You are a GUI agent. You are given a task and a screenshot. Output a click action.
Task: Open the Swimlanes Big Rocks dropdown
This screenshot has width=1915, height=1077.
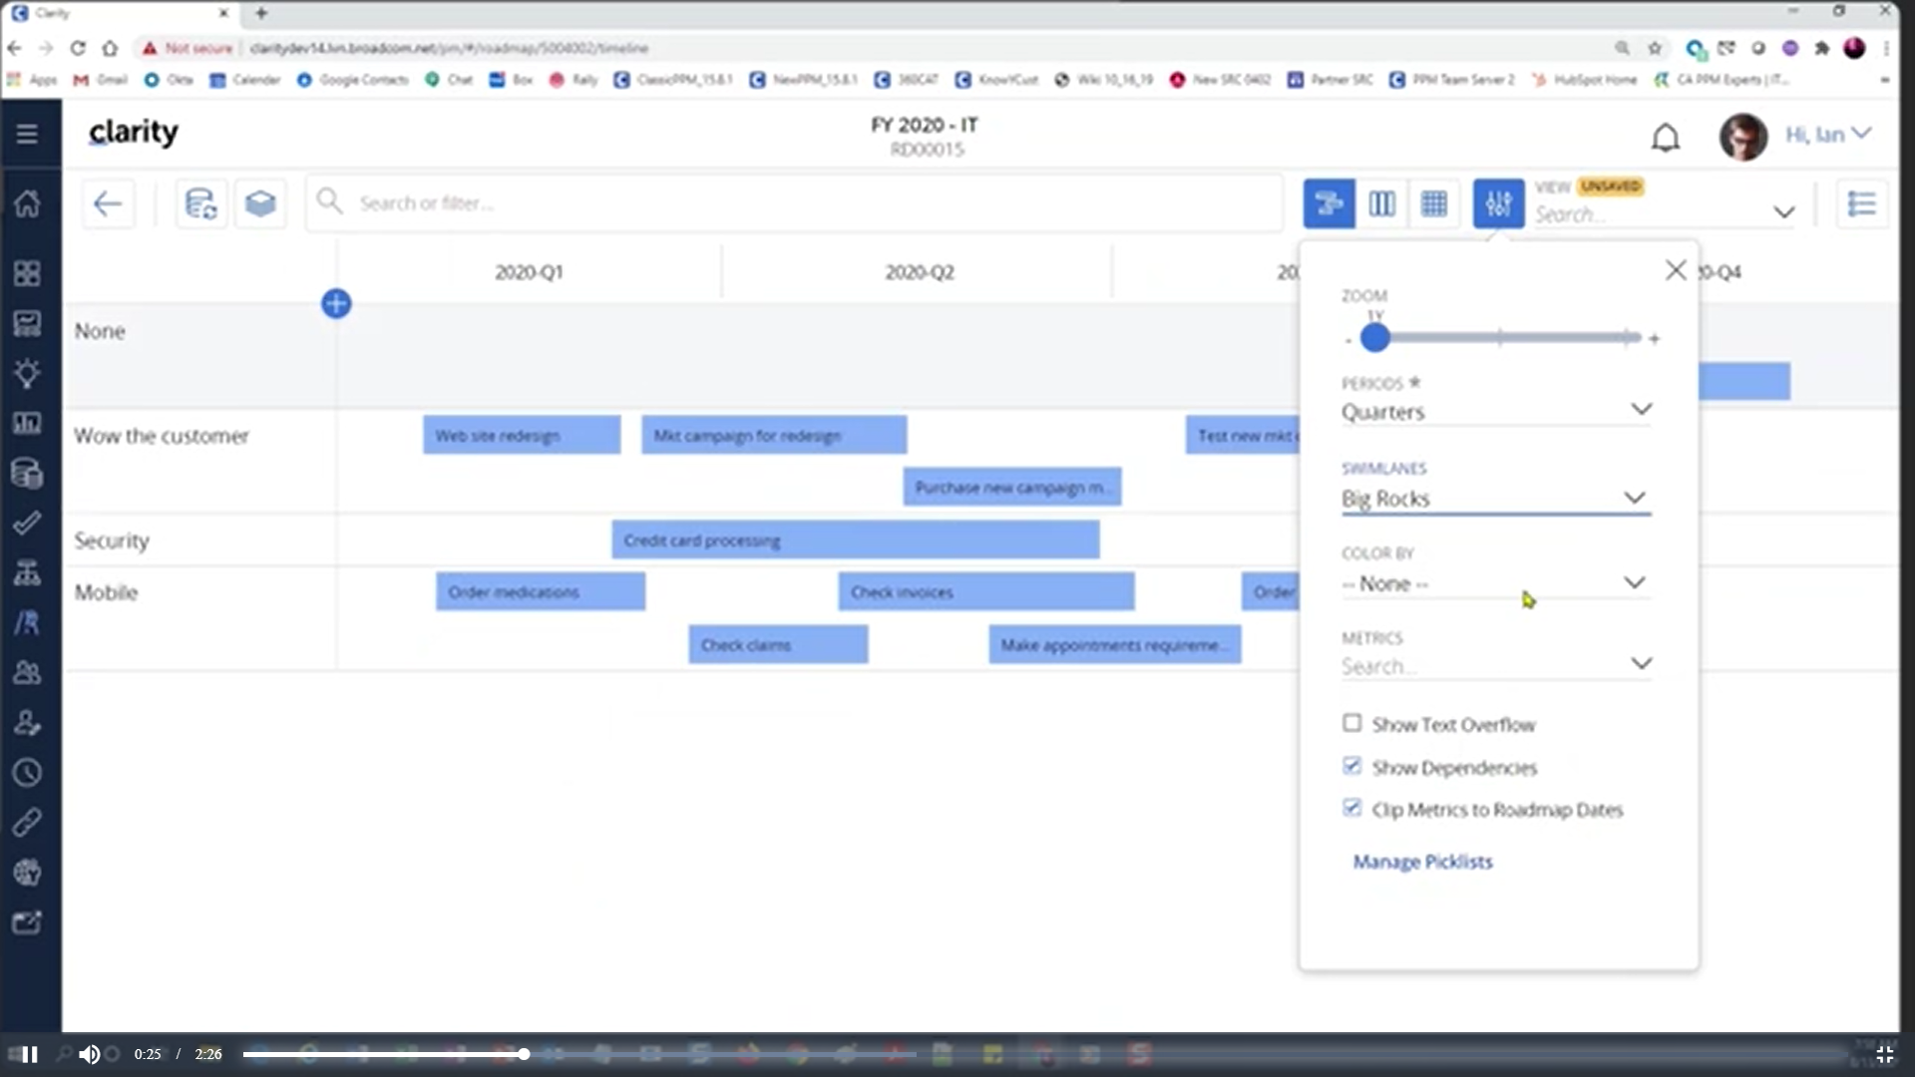click(x=1496, y=498)
